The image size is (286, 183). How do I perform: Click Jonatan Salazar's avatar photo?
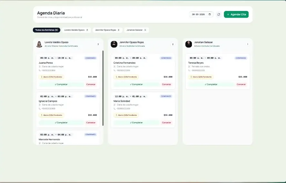point(189,44)
